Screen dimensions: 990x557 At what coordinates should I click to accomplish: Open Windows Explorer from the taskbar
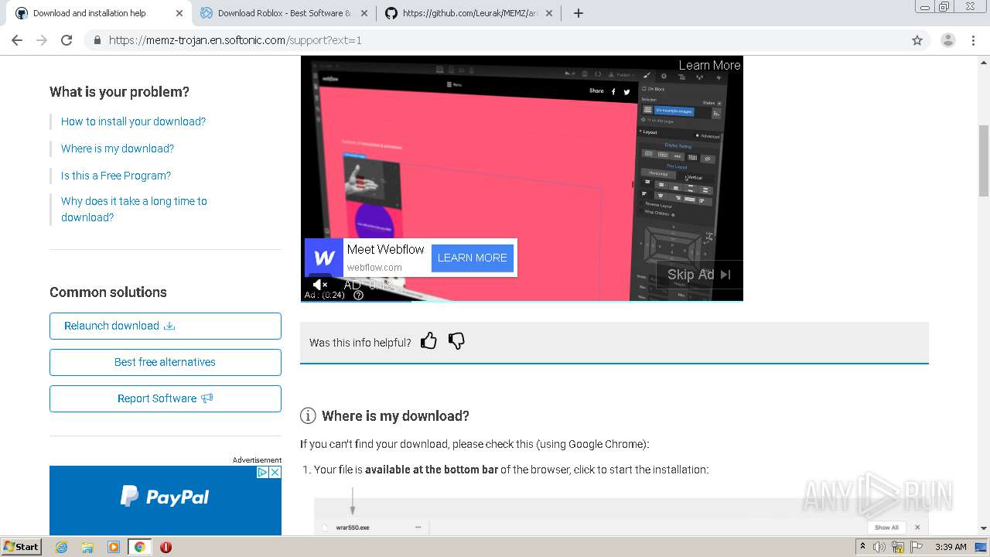click(x=87, y=547)
